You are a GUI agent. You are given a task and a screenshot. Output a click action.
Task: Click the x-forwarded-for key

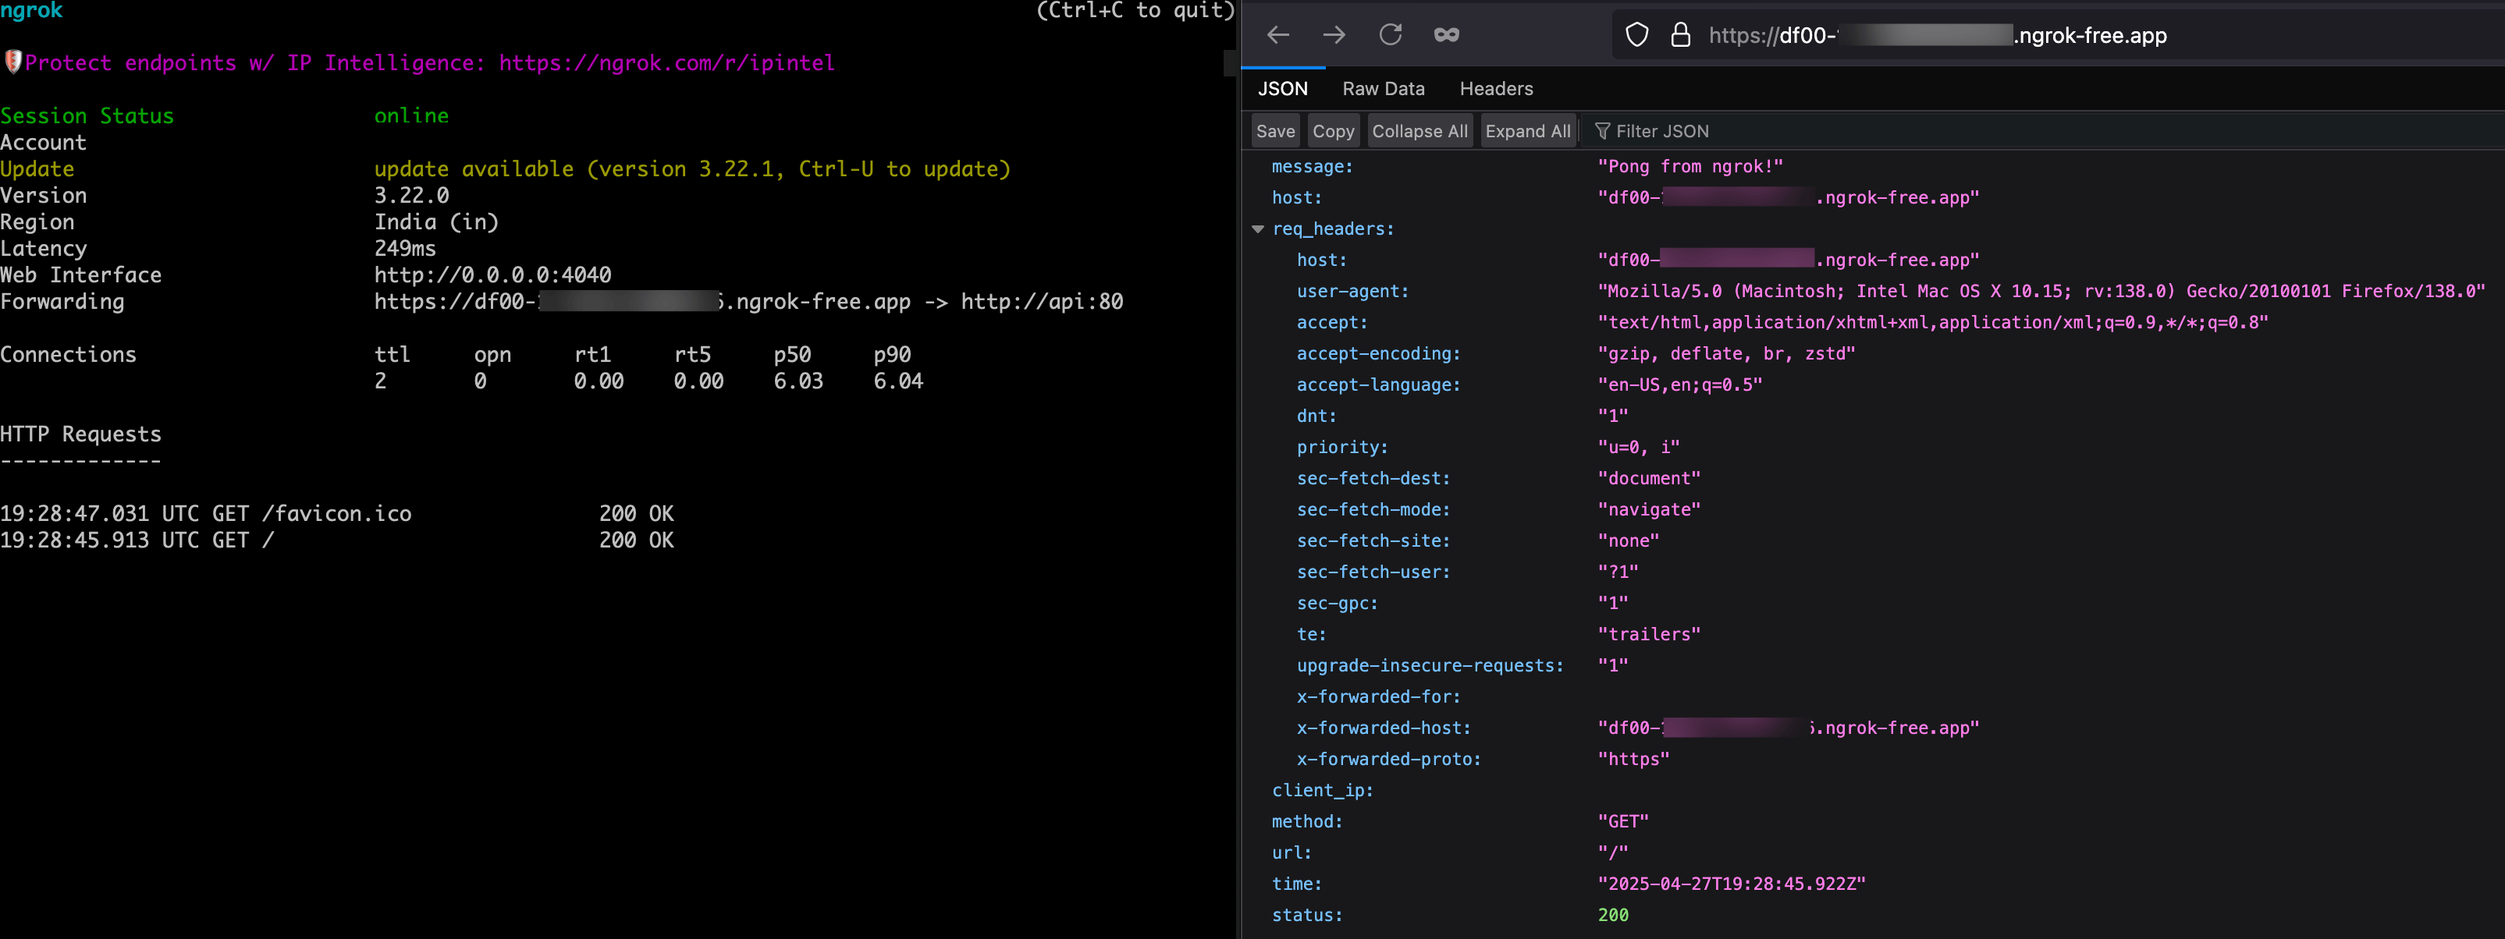(x=1378, y=696)
